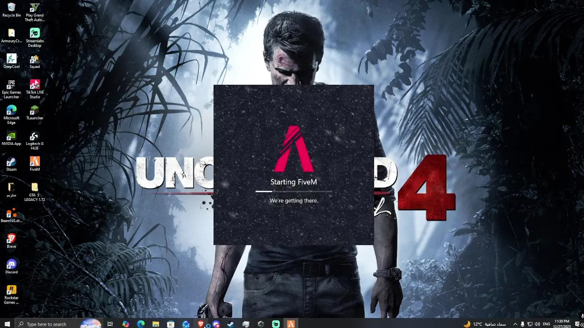Click the FiveM logo in splash window

pyautogui.click(x=294, y=149)
